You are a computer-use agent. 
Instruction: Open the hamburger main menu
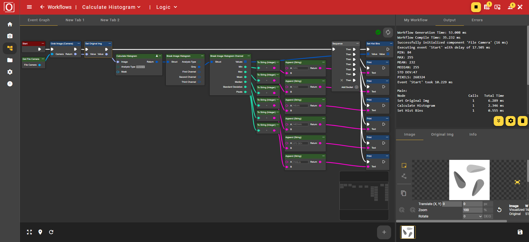coord(29,7)
